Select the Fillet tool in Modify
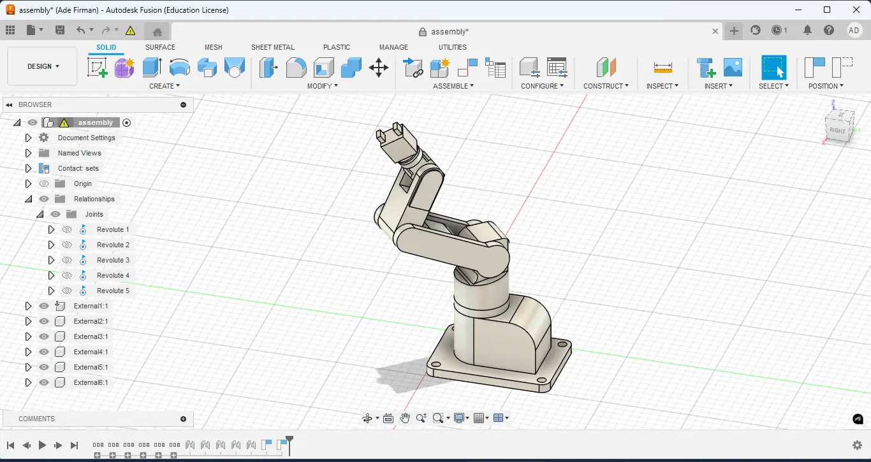This screenshot has width=871, height=462. pos(296,67)
